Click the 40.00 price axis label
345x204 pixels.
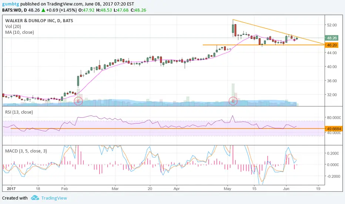point(332,67)
